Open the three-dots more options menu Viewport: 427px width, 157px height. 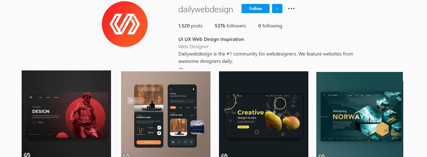pyautogui.click(x=291, y=9)
